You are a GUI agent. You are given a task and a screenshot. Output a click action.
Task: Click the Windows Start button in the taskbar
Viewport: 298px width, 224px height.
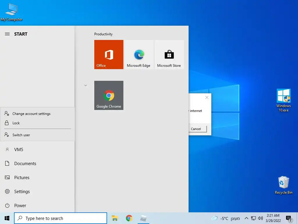[x=7, y=218]
